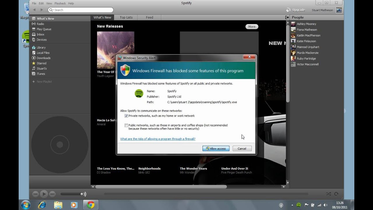Click the next track button
The image size is (373, 210).
(x=52, y=194)
